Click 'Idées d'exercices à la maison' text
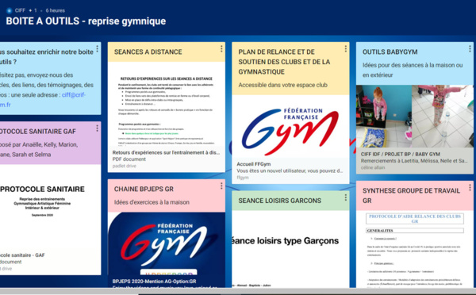Viewport: 476px width, 295px height. [x=152, y=202]
